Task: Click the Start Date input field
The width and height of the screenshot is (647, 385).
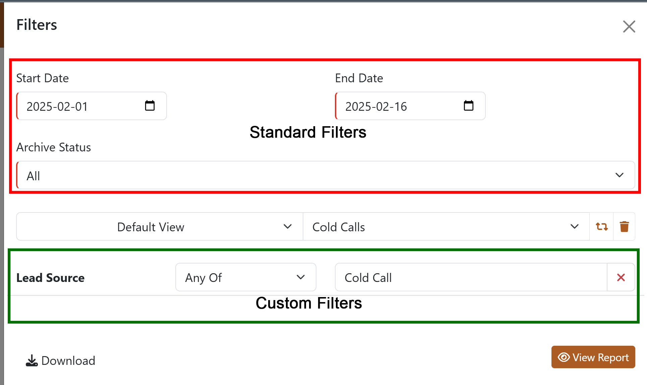Action: (80, 106)
